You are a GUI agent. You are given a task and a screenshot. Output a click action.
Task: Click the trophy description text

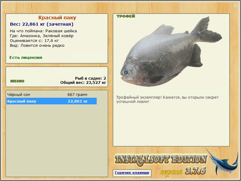click(x=167, y=100)
